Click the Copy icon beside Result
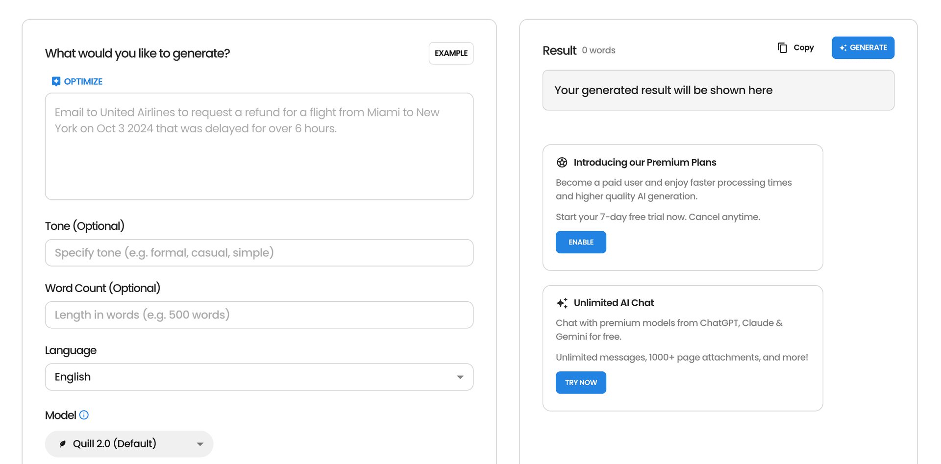Image resolution: width=941 pixels, height=464 pixels. [x=781, y=48]
